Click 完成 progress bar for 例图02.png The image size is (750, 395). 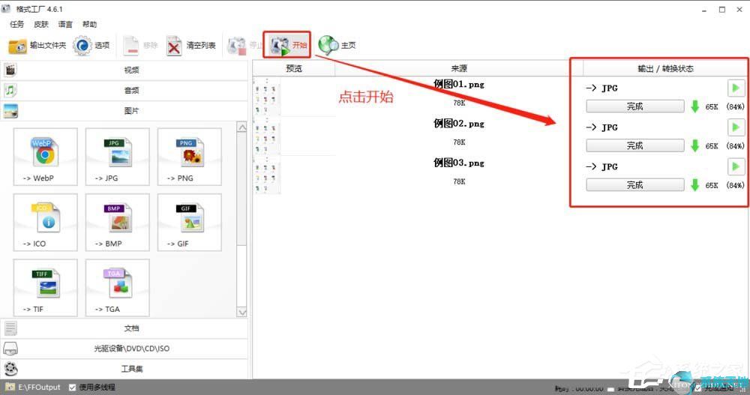635,145
